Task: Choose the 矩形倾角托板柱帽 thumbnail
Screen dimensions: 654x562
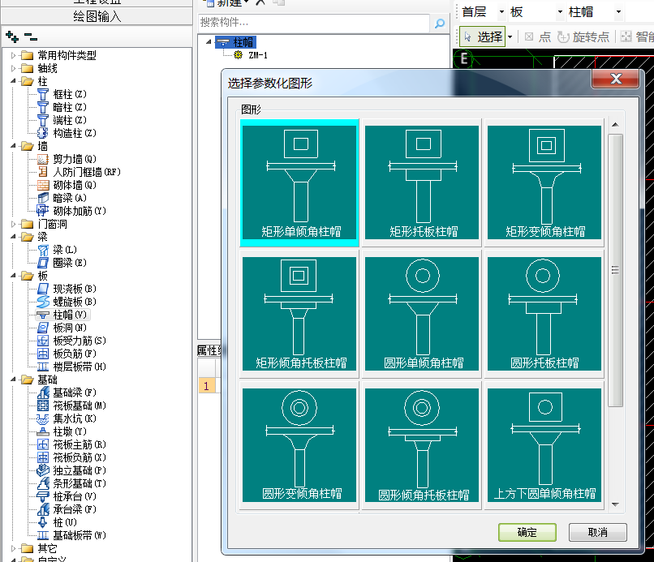Action: click(299, 314)
